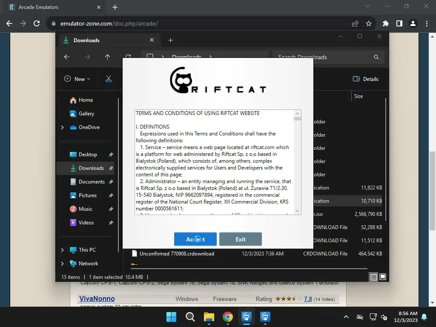
Task: Click the search magnifier in File Explorer
Action: [x=376, y=57]
